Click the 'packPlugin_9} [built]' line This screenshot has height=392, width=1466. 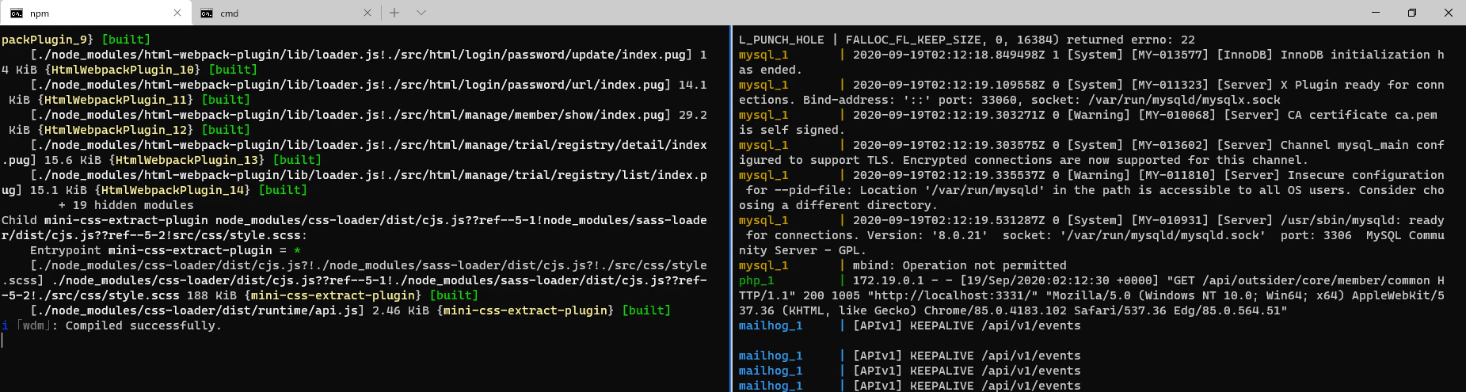[76, 40]
